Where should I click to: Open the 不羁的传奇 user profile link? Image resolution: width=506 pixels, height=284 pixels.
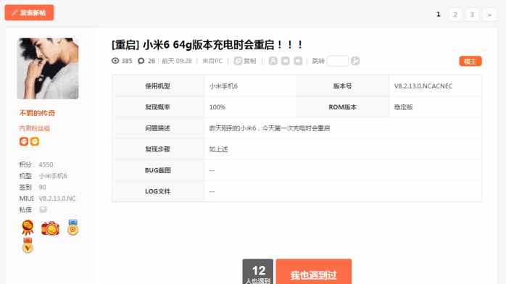pyautogui.click(x=37, y=113)
